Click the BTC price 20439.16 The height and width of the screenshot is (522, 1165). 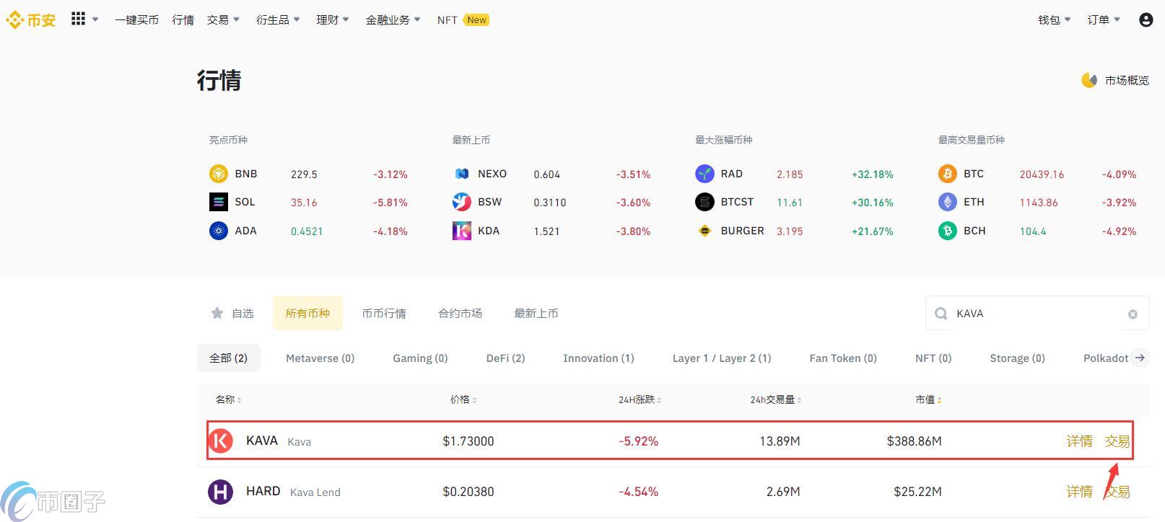[x=1042, y=174]
